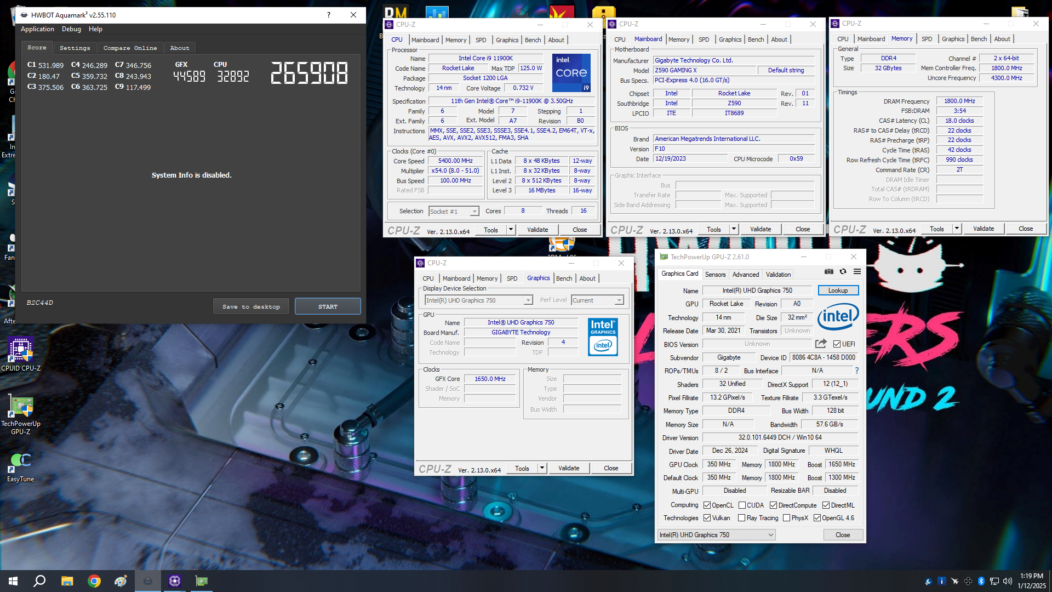Click the DRAM Frequency value 1800.0 MHz
The width and height of the screenshot is (1052, 592).
tap(959, 101)
